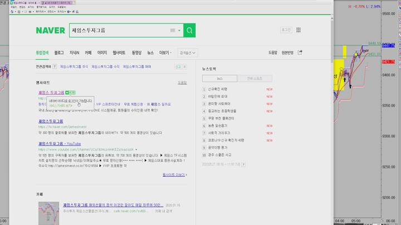Switch to the 동영상 tab
The height and width of the screenshot is (225, 401).
136,53
